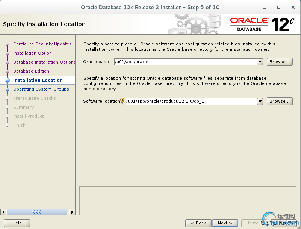Viewport: 301px width, 229px height.
Task: Click the Database Installation Options step bullet
Action: [7, 62]
